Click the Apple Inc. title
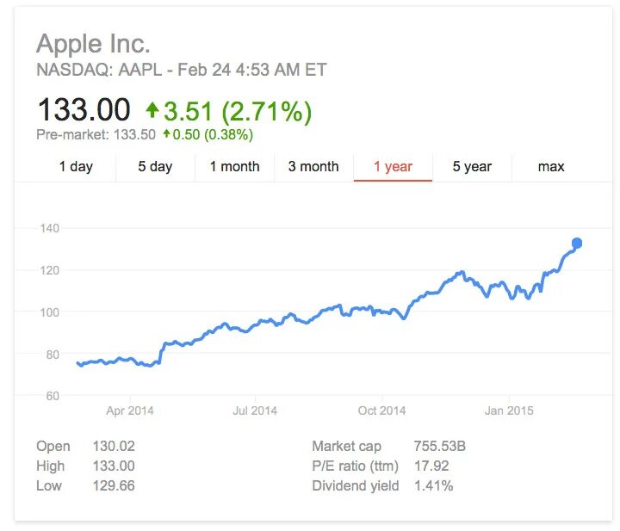This screenshot has width=620, height=531. [x=93, y=43]
